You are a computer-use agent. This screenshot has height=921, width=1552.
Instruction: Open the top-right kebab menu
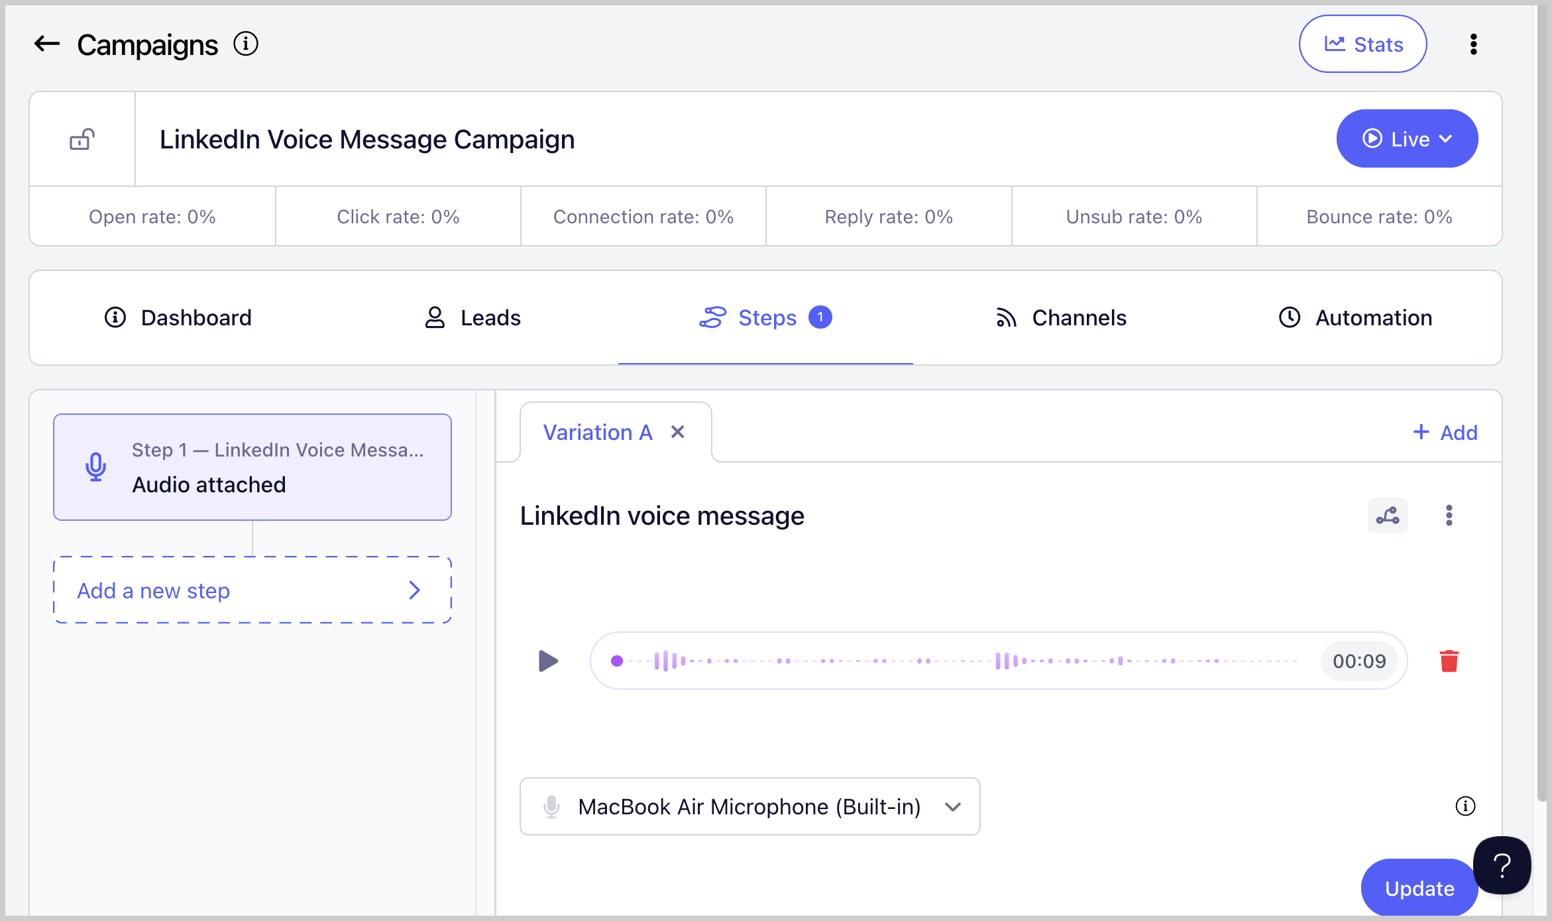coord(1473,44)
